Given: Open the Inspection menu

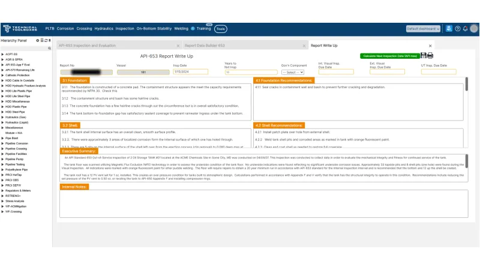Looking at the screenshot, I should [125, 28].
